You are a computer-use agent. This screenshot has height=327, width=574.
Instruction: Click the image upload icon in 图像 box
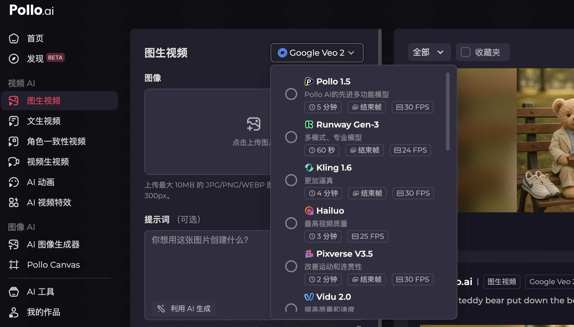click(x=253, y=124)
